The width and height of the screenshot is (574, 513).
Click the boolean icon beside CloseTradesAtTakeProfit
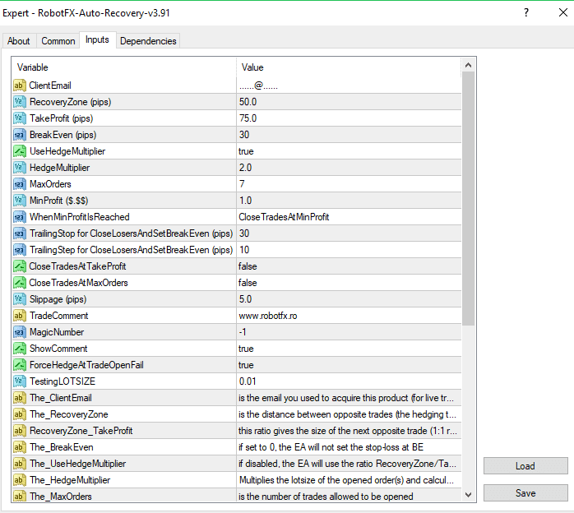tap(20, 266)
